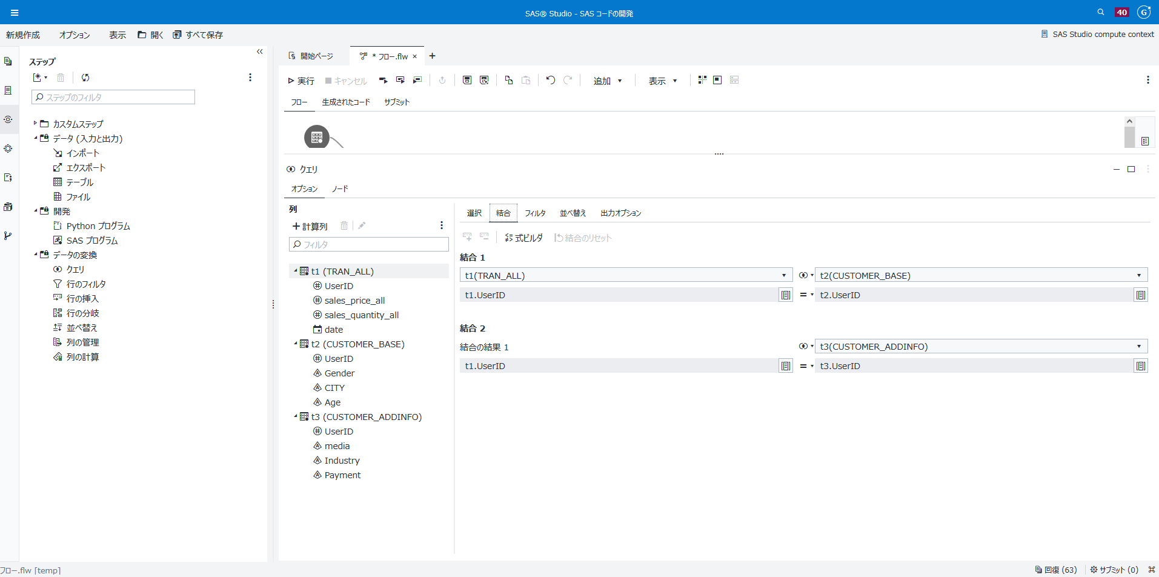This screenshot has width=1159, height=577.
Task: Open the Git sidebar icon
Action: point(8,236)
